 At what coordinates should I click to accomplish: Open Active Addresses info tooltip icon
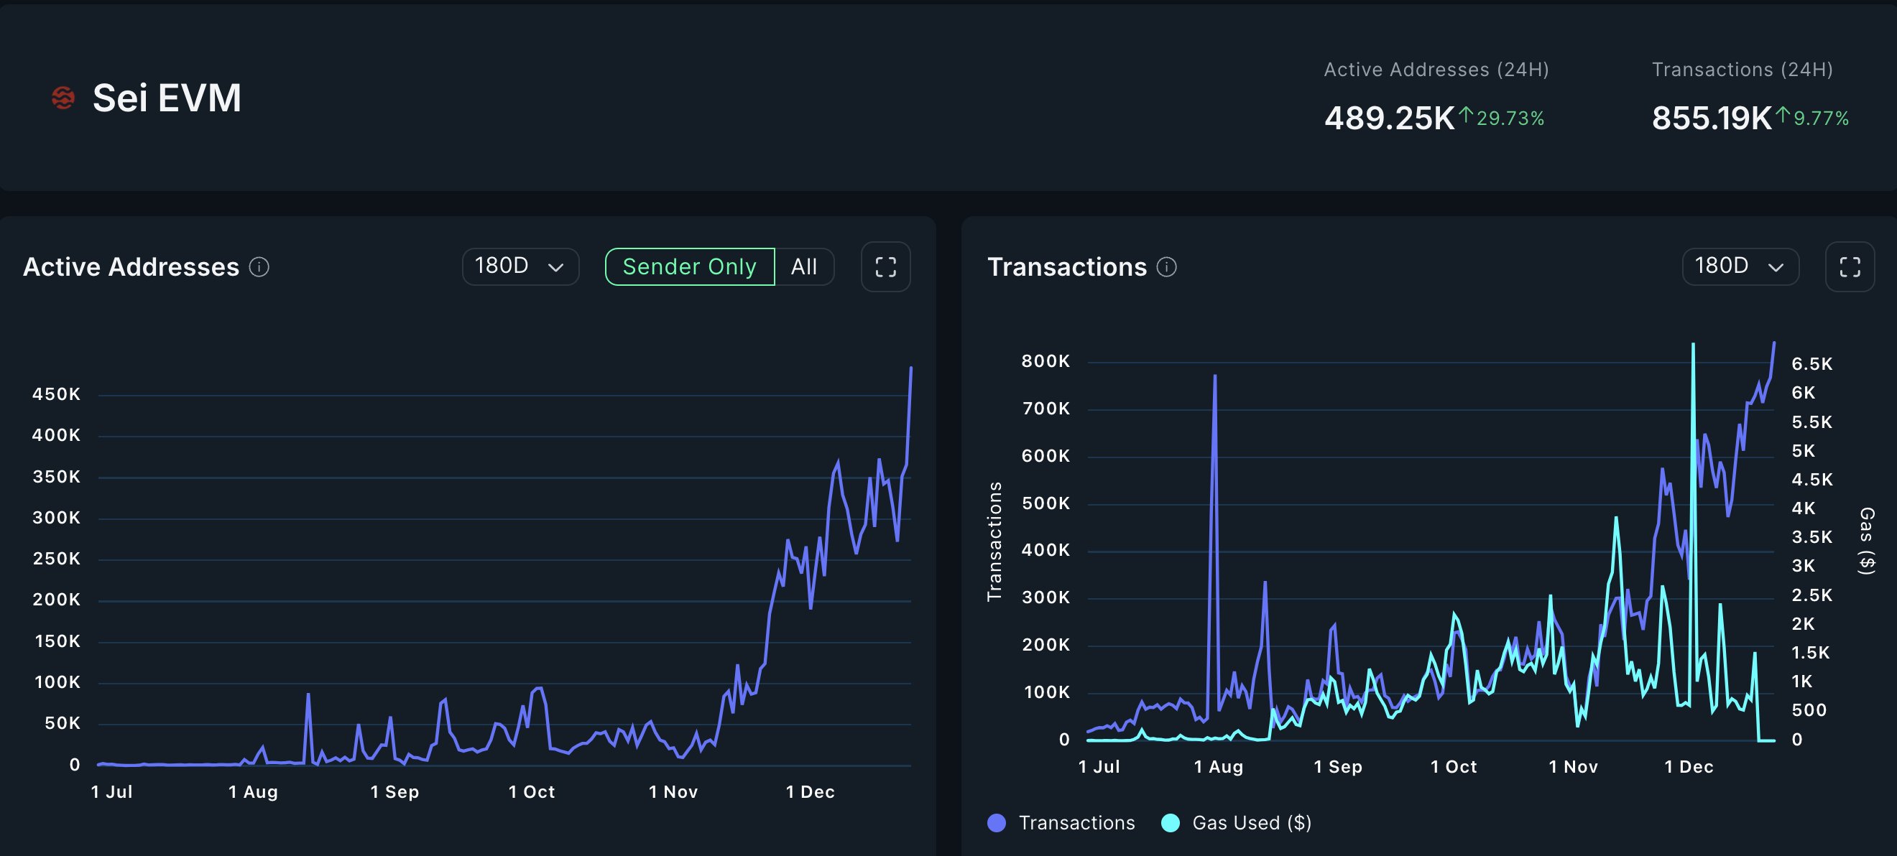pyautogui.click(x=259, y=266)
